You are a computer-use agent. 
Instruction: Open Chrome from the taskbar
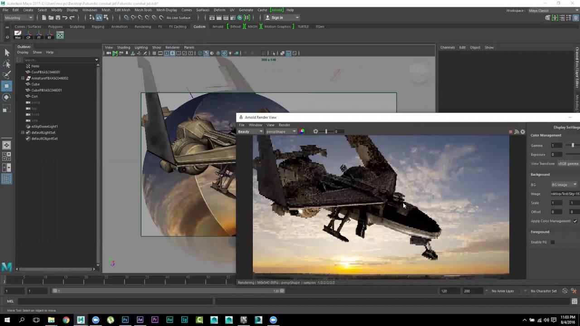coord(66,320)
